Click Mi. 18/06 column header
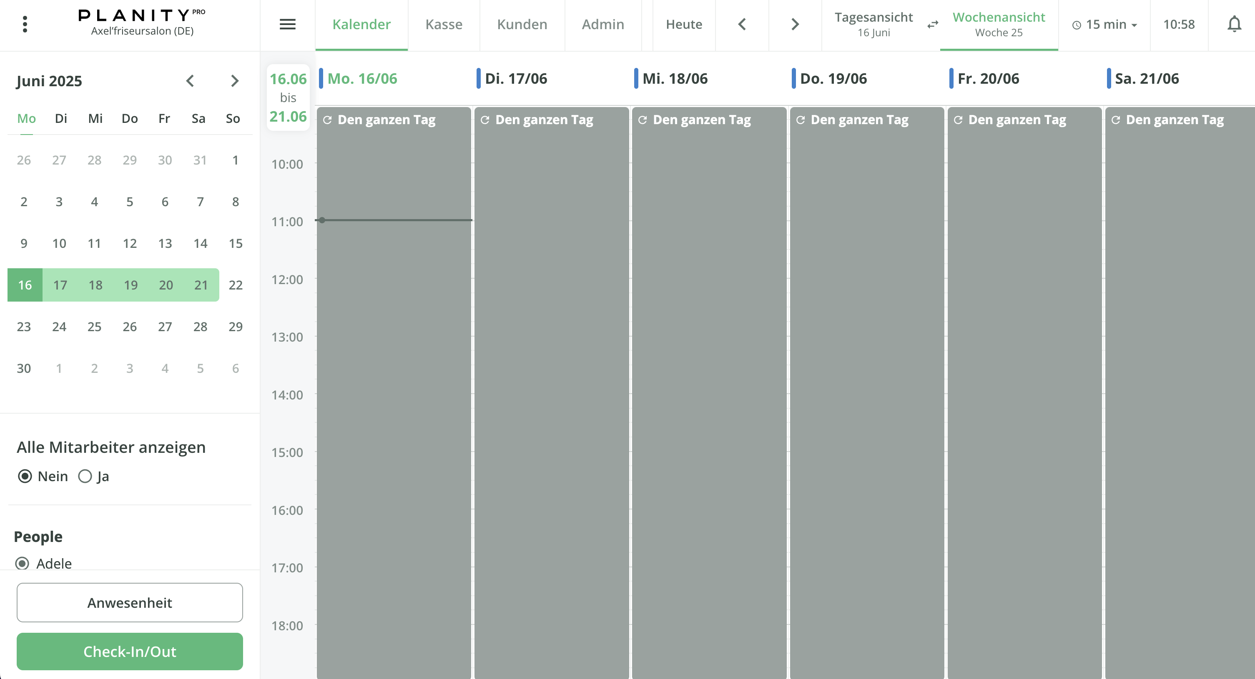Screen dimensions: 1255x679 click(675, 78)
